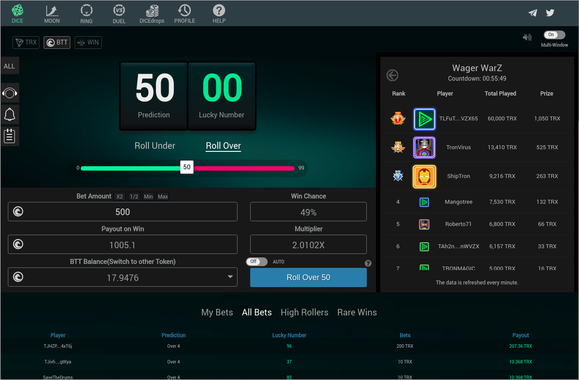
Task: Open notifications bell in sidebar
Action: pos(10,115)
